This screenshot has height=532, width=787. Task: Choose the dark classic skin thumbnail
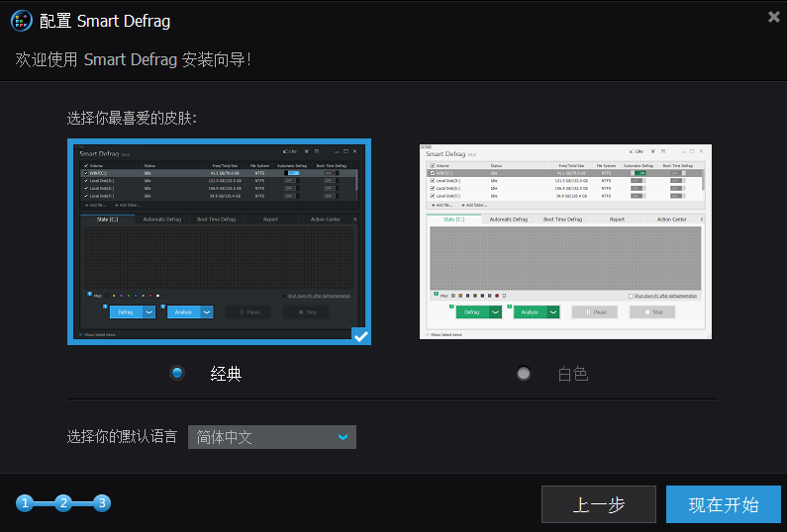point(219,241)
